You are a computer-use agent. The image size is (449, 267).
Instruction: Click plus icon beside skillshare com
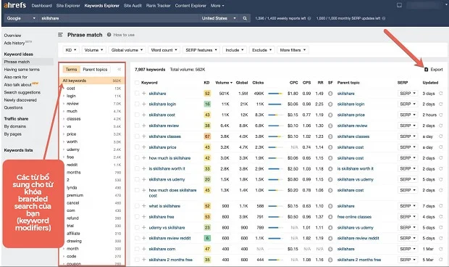coord(144,249)
